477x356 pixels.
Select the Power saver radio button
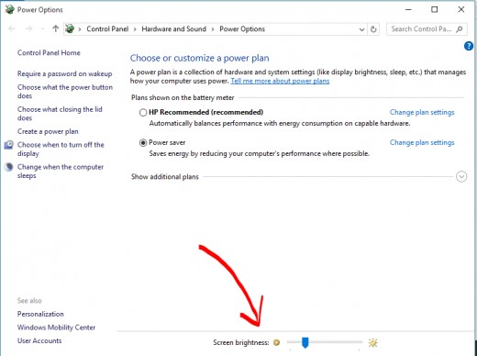tap(143, 143)
